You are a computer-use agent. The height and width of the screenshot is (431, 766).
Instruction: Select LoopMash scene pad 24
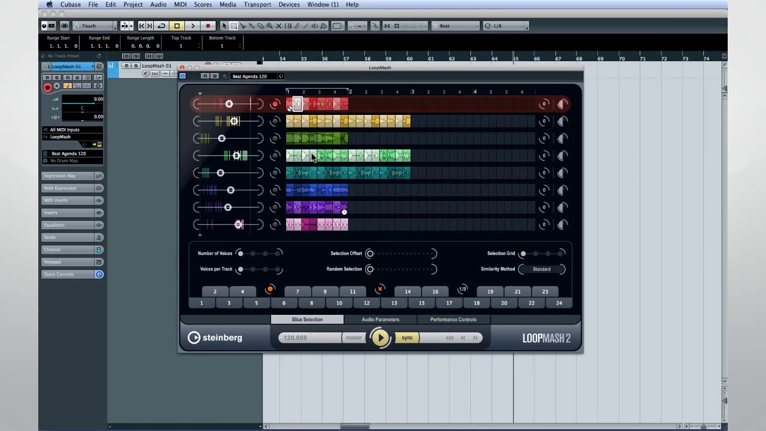[x=559, y=303]
